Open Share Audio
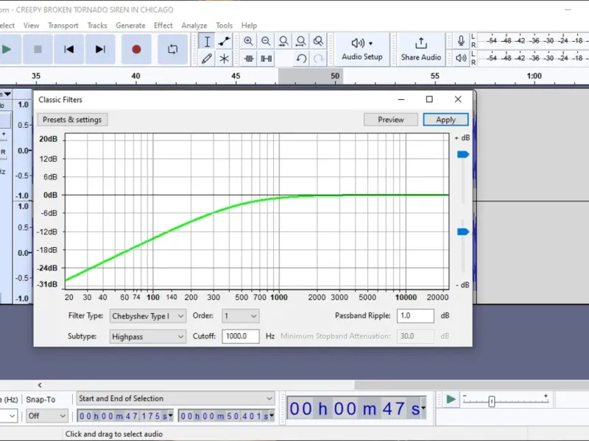Viewport: 589px width, 441px height. click(420, 49)
